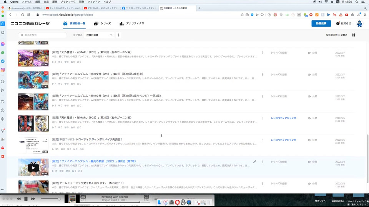Open more options for 天外魔境II 第35回 video
The width and height of the screenshot is (369, 207).
[263, 53]
